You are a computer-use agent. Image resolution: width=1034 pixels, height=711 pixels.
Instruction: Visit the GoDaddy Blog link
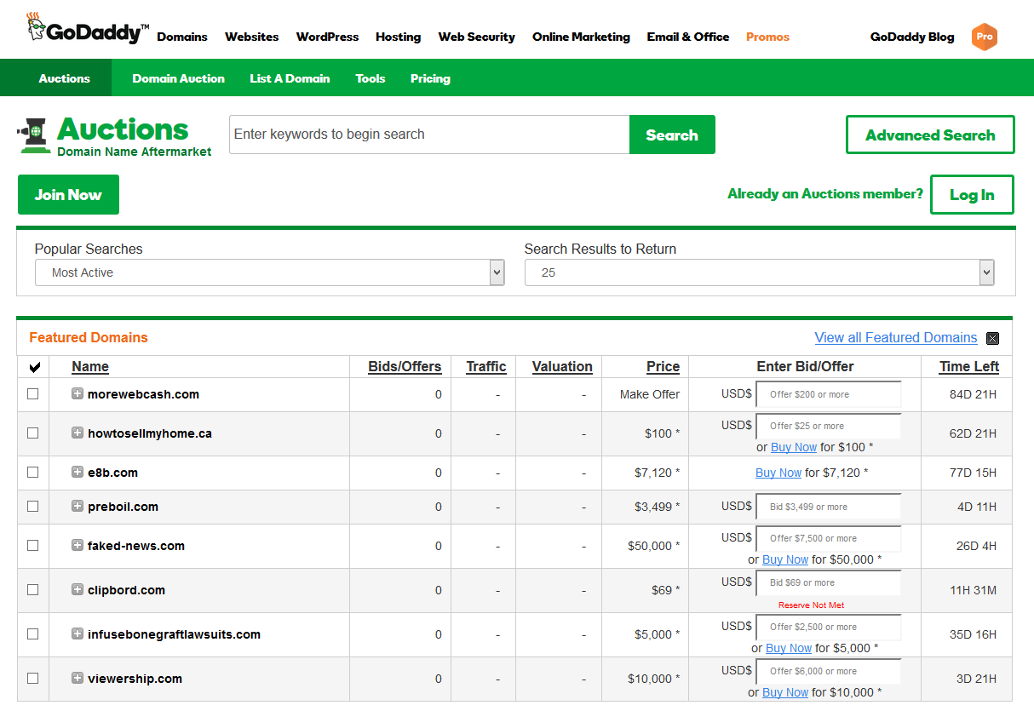[912, 37]
